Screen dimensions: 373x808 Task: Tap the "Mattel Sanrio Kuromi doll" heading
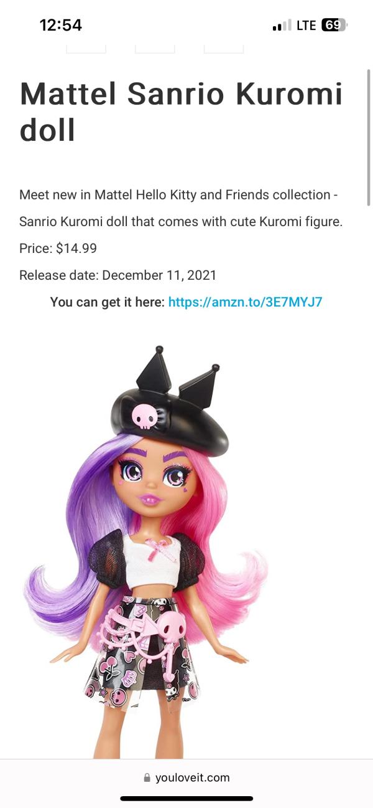click(181, 112)
